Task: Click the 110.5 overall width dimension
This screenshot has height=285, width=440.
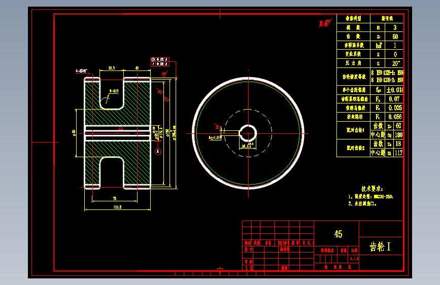Action: pos(117,207)
